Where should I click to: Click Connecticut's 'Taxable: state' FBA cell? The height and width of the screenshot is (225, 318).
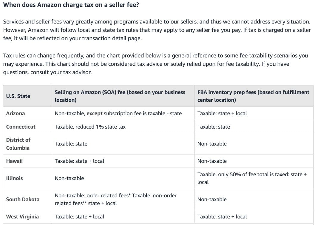[214, 127]
